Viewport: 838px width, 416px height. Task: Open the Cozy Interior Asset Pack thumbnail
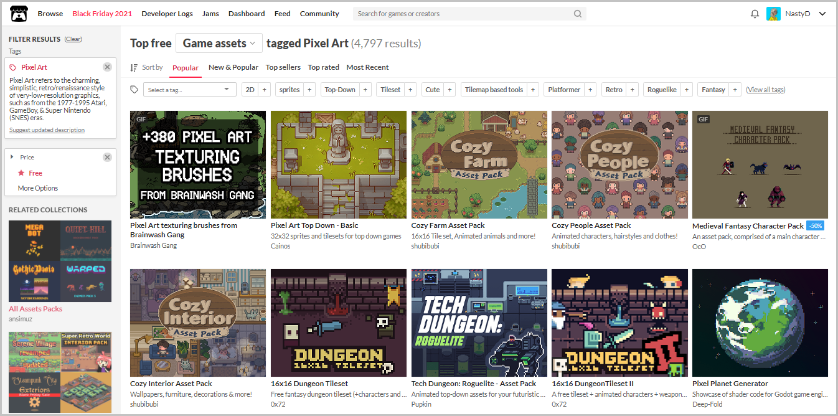pyautogui.click(x=198, y=323)
